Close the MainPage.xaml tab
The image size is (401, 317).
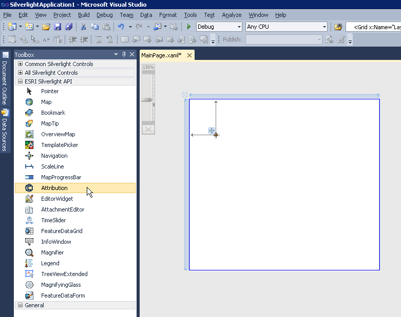(x=189, y=55)
